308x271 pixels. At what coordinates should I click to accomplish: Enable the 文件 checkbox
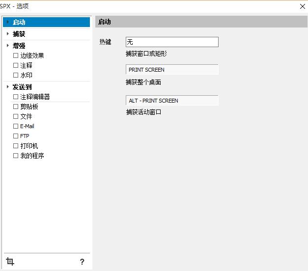pyautogui.click(x=16, y=116)
